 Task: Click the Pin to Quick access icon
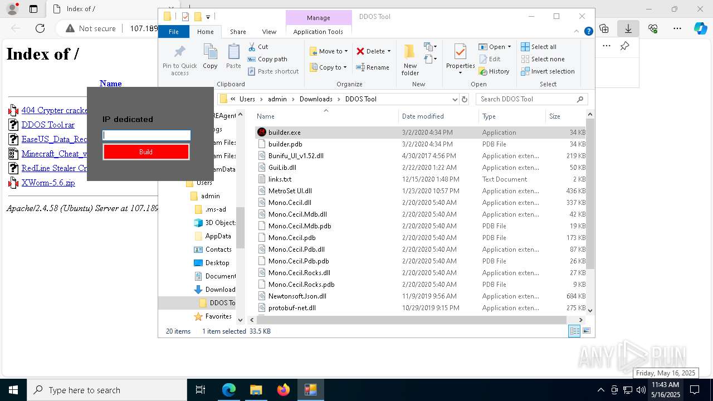click(x=179, y=60)
